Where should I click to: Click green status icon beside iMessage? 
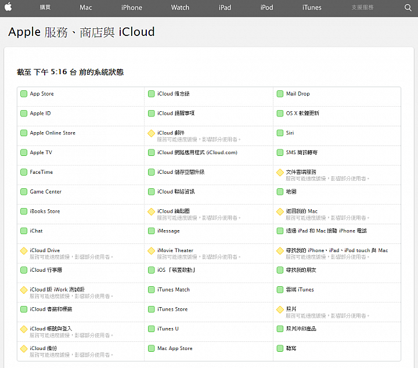[151, 231]
